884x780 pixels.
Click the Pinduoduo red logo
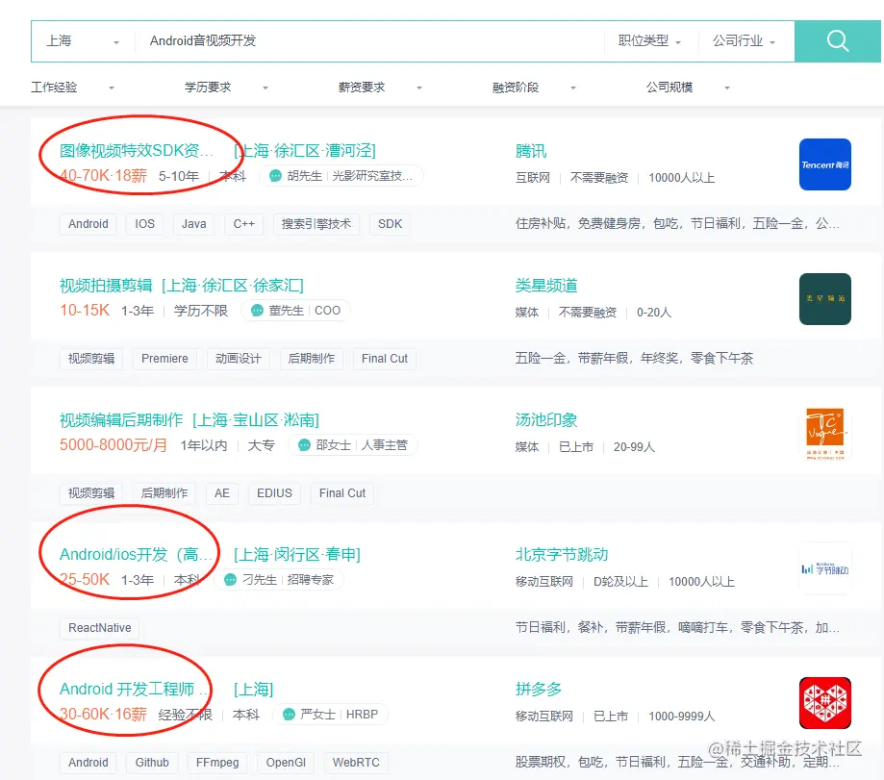(x=824, y=703)
